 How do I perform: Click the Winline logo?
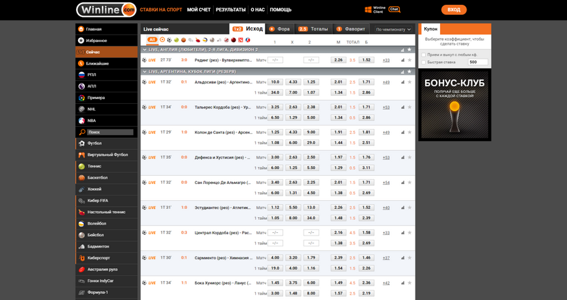pos(105,10)
